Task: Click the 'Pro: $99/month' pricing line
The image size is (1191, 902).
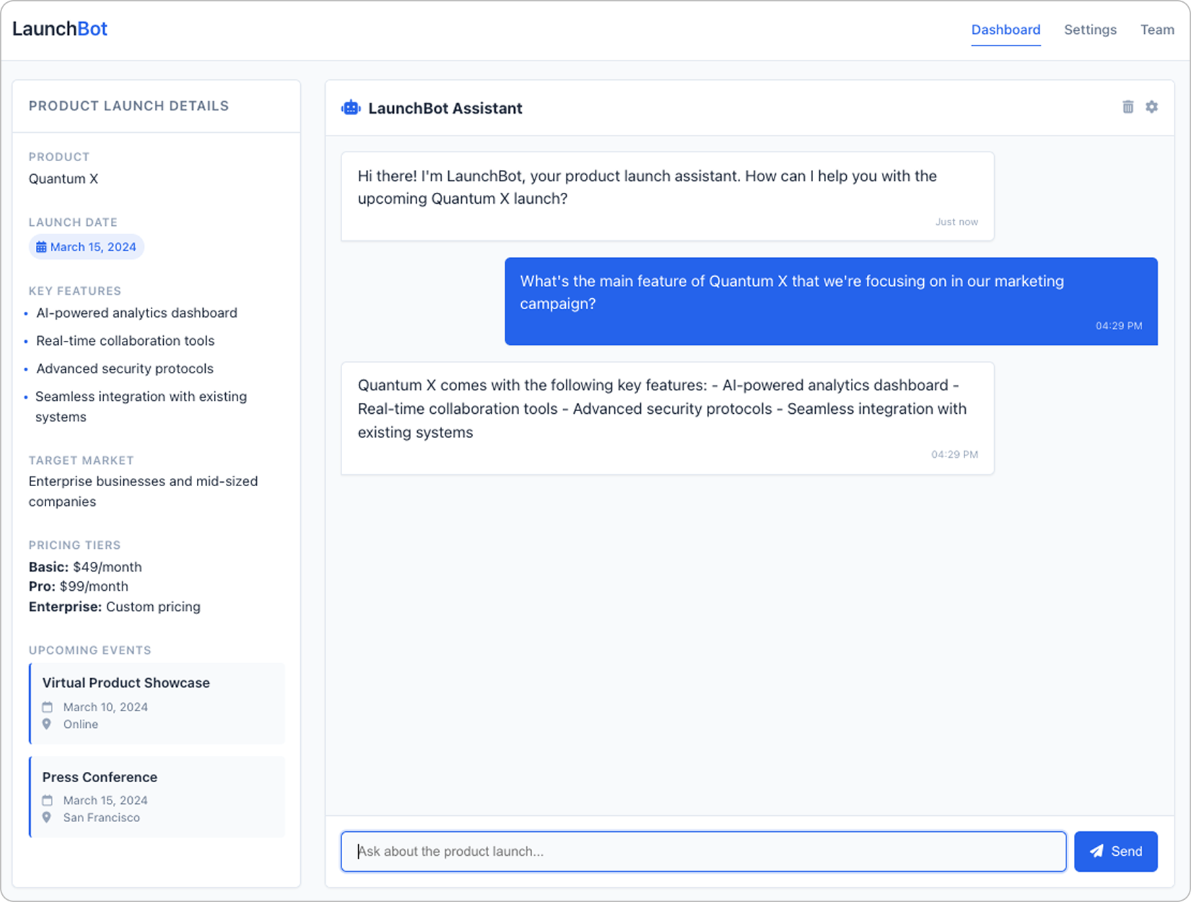Action: (x=78, y=587)
